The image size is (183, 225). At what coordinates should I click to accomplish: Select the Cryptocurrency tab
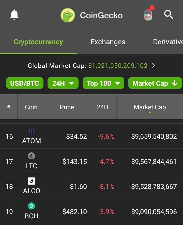pyautogui.click(x=38, y=42)
